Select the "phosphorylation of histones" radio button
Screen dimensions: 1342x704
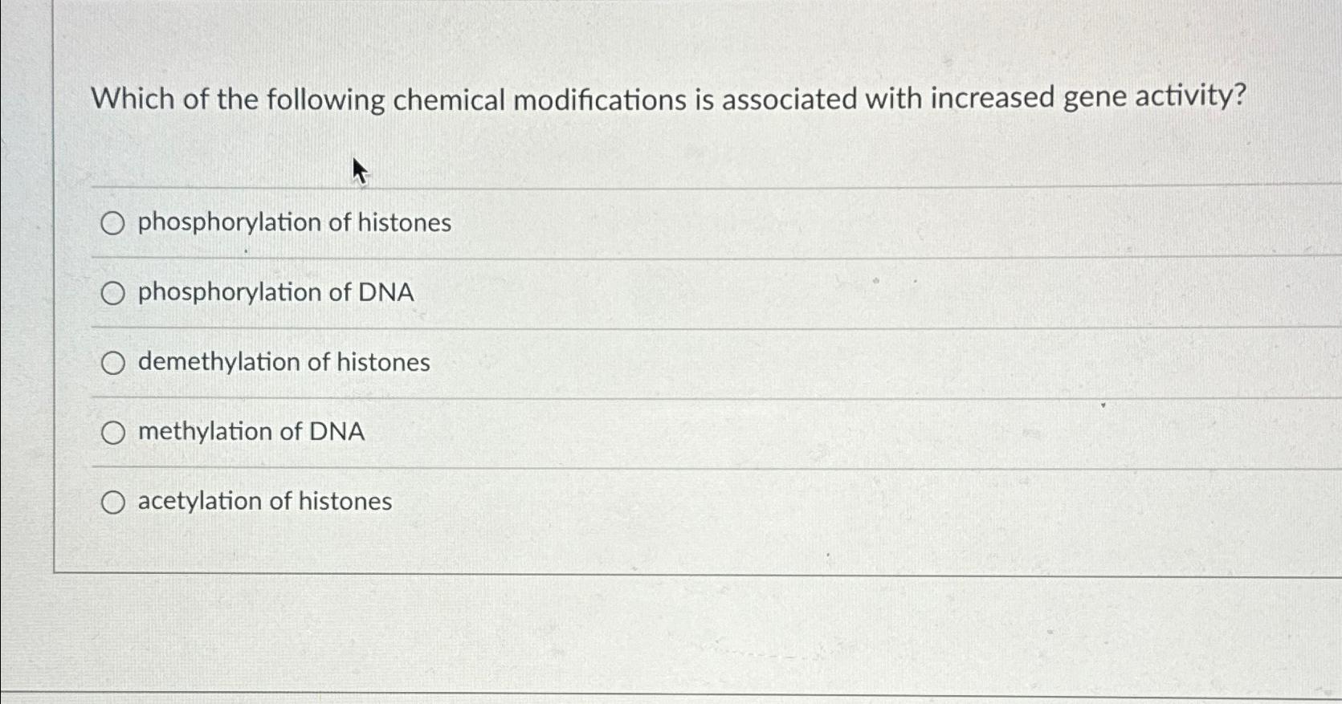coord(113,222)
